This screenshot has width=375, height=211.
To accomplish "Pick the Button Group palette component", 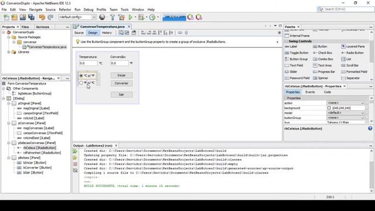I will (296, 59).
